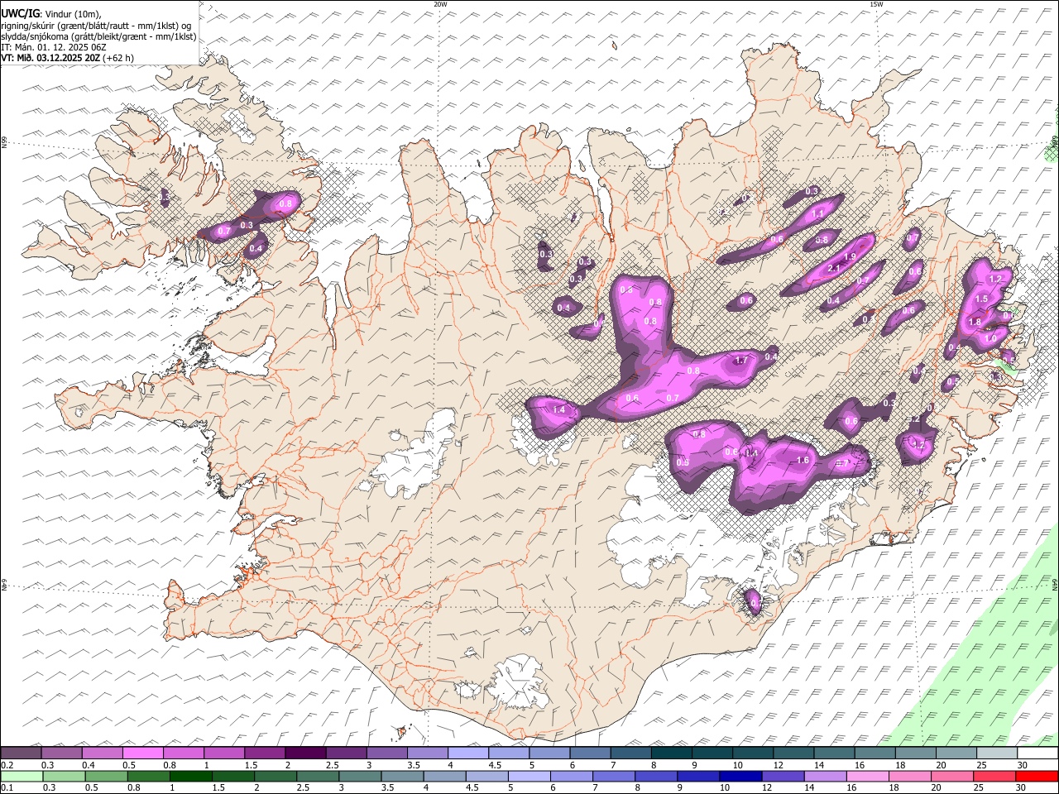Select the darkest purple 2 swatch, upper legend
Image resolution: width=1059 pixels, height=794 pixels.
pos(306,753)
